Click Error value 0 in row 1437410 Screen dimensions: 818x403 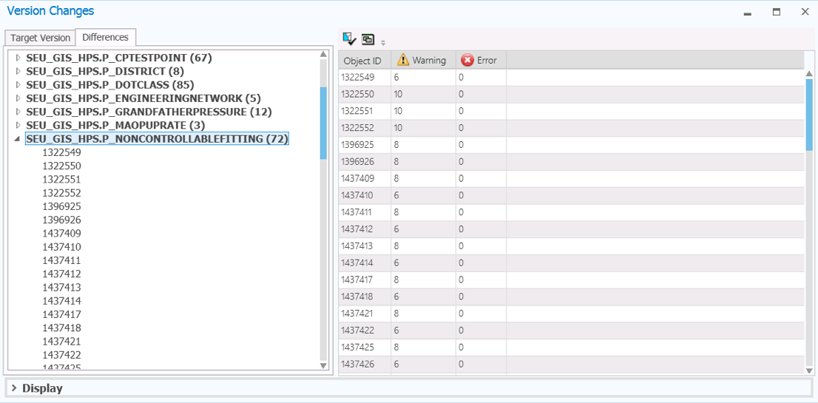click(x=481, y=195)
